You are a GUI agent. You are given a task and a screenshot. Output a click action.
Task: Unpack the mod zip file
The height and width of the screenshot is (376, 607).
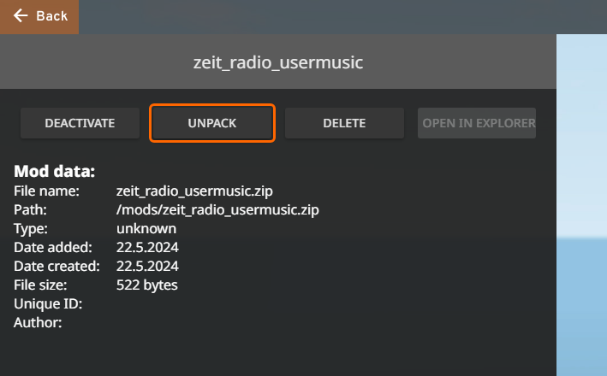212,123
